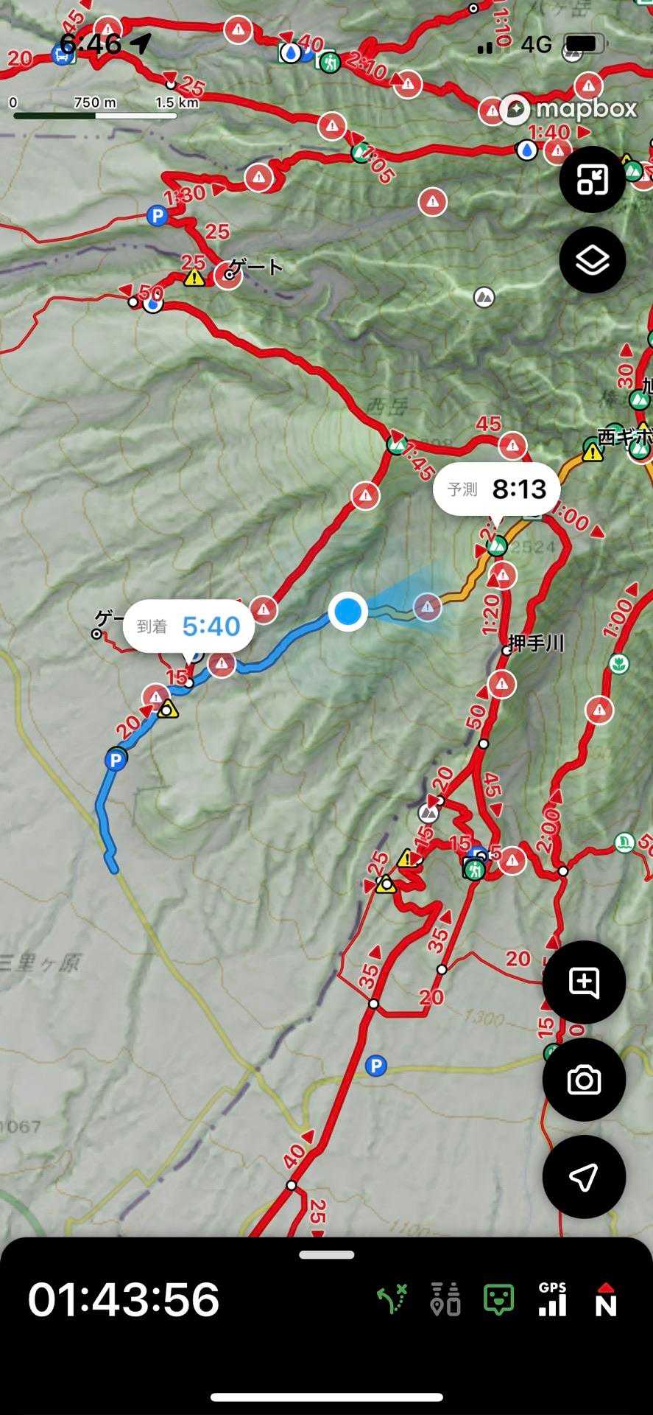Image resolution: width=653 pixels, height=1415 pixels.
Task: Tap the ゲート waypoint near 25
Action: (x=255, y=266)
